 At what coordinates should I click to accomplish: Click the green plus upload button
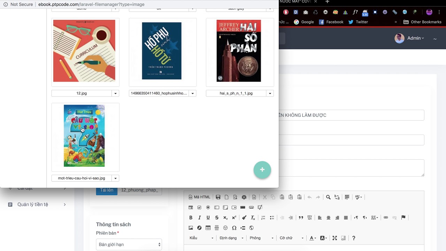click(x=262, y=170)
